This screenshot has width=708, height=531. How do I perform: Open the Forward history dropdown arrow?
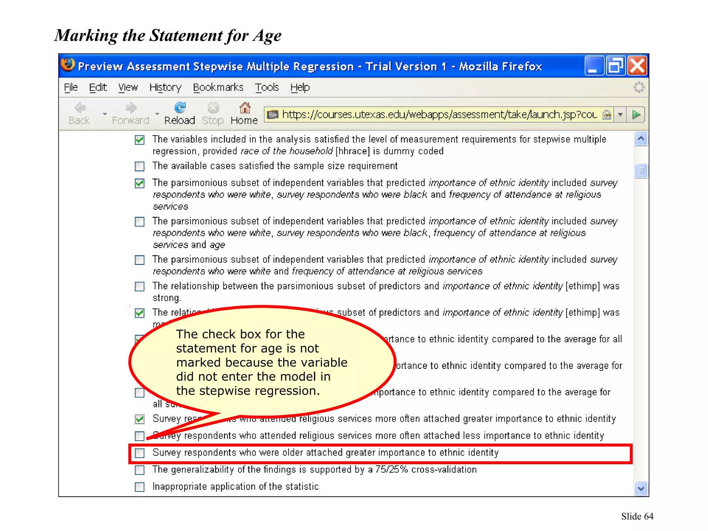157,114
